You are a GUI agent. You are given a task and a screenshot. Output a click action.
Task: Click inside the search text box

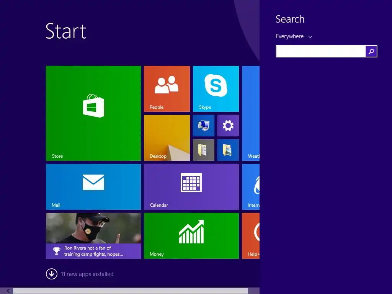coord(320,51)
